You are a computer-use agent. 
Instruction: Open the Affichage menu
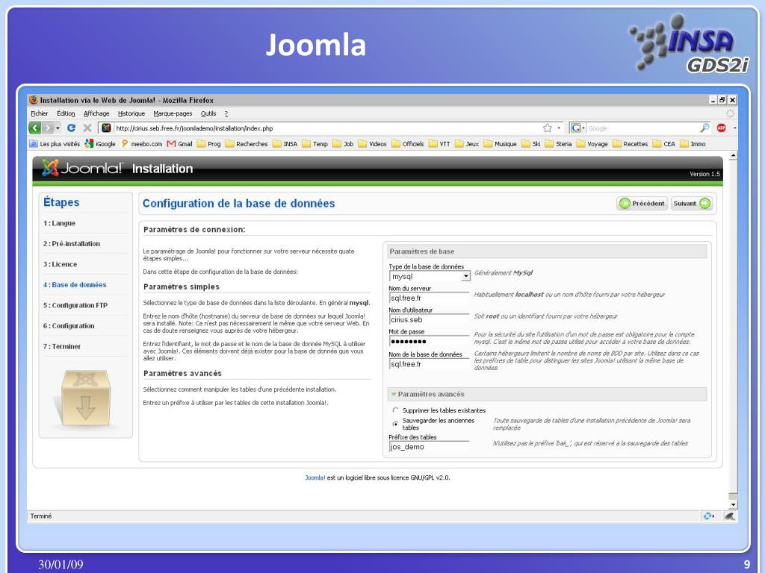(96, 113)
